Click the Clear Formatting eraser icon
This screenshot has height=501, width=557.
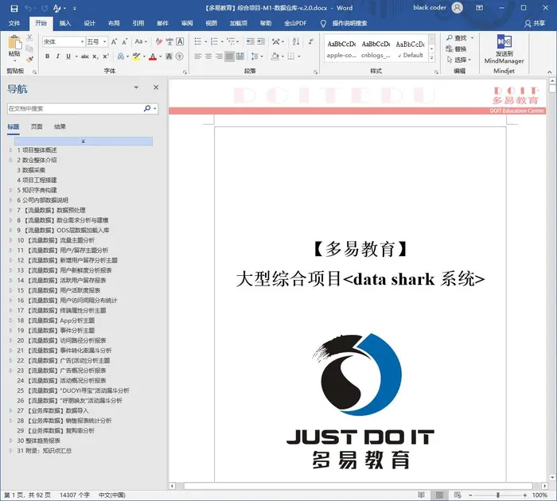tap(159, 42)
